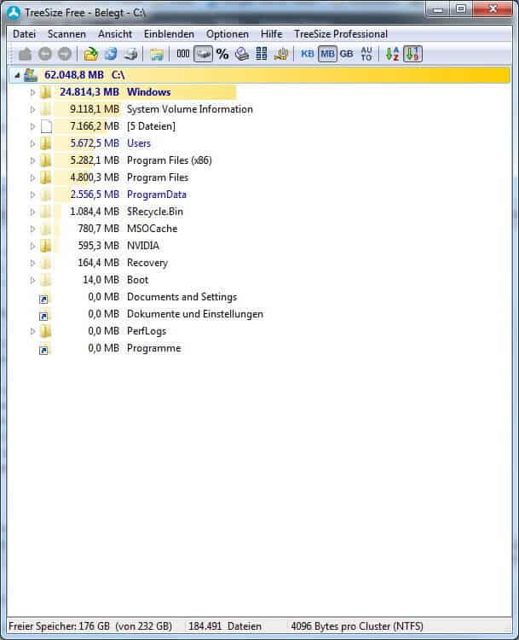
Task: Sort entries alphabetically A-Z
Action: [392, 54]
